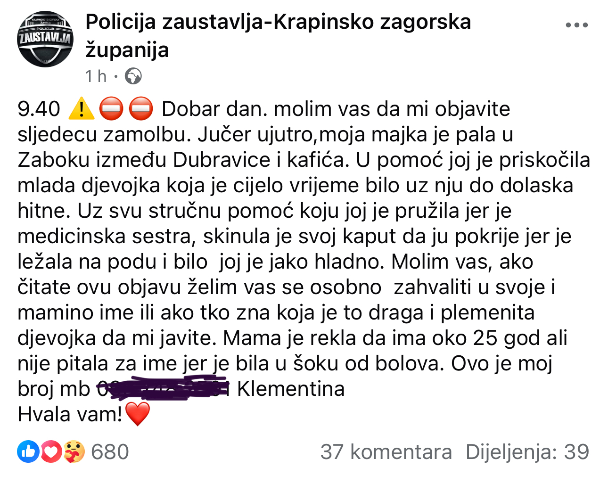
Task: Click the "Hvala vam!" closing text
Action: click(70, 414)
